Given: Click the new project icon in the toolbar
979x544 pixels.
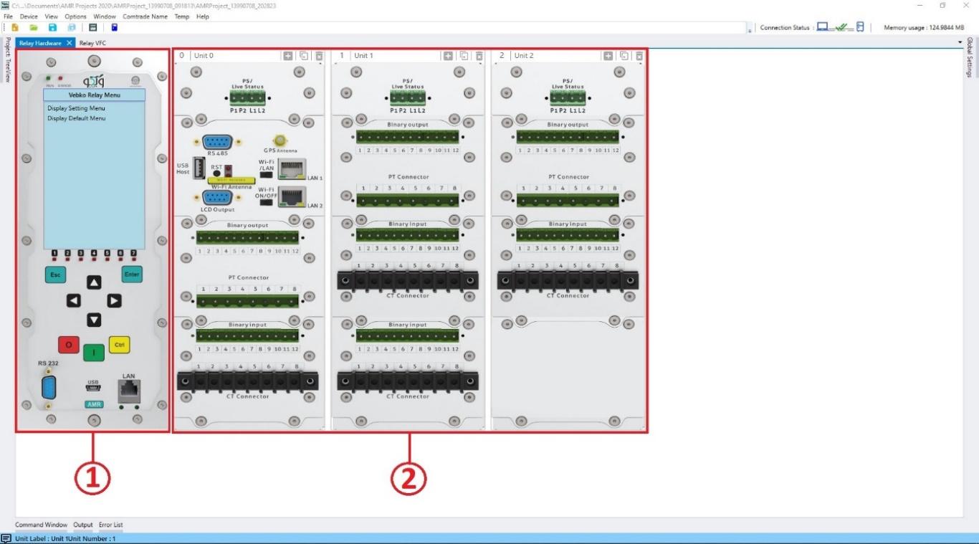Looking at the screenshot, I should (x=14, y=27).
